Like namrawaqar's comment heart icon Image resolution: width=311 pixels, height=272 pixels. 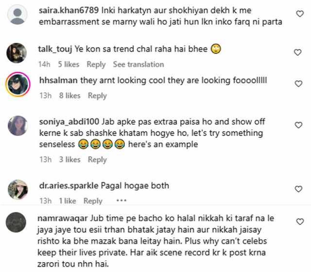[300, 221]
